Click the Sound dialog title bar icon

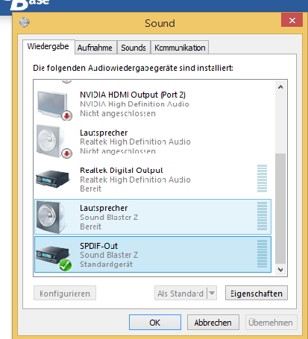[x=25, y=22]
